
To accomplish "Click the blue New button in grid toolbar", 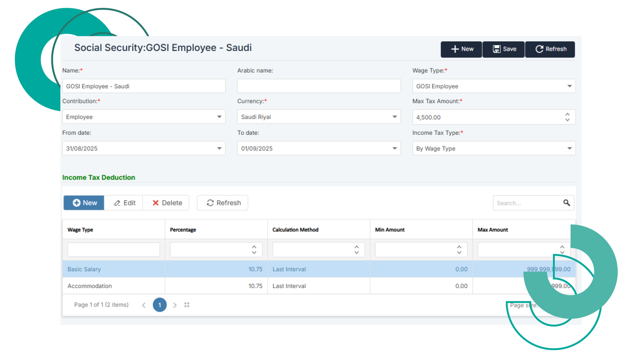I will tap(84, 203).
